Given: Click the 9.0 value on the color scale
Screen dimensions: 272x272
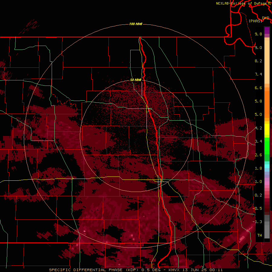Looking at the screenshot, I should point(258,47).
